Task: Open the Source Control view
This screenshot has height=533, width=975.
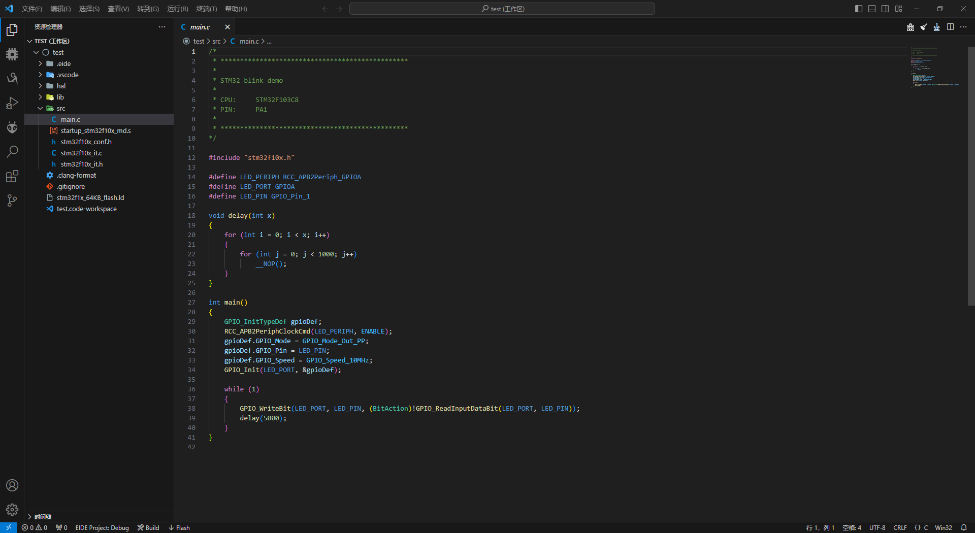Action: [x=12, y=201]
